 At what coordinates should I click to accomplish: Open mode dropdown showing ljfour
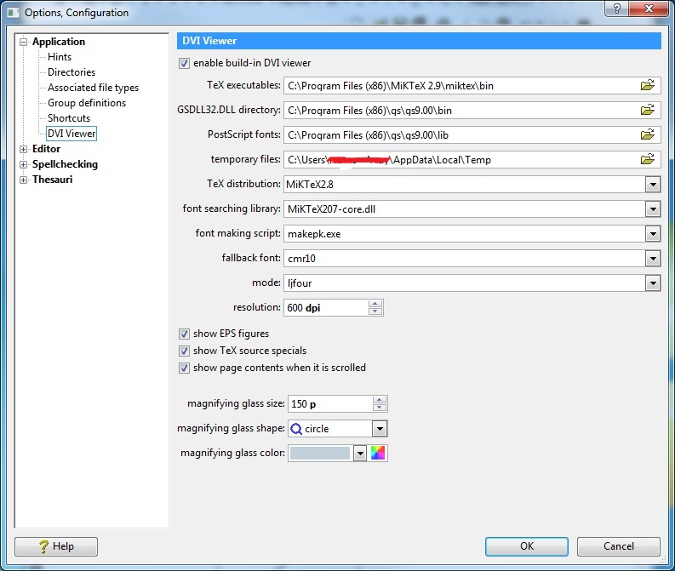point(653,283)
